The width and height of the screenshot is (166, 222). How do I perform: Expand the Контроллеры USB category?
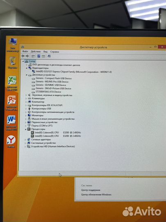pos(26,109)
